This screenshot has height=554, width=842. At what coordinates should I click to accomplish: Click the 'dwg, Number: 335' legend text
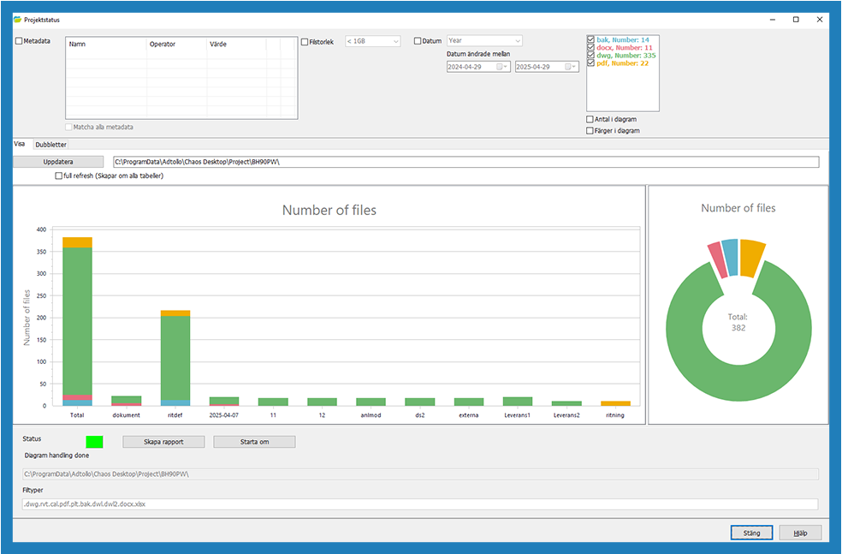(626, 56)
